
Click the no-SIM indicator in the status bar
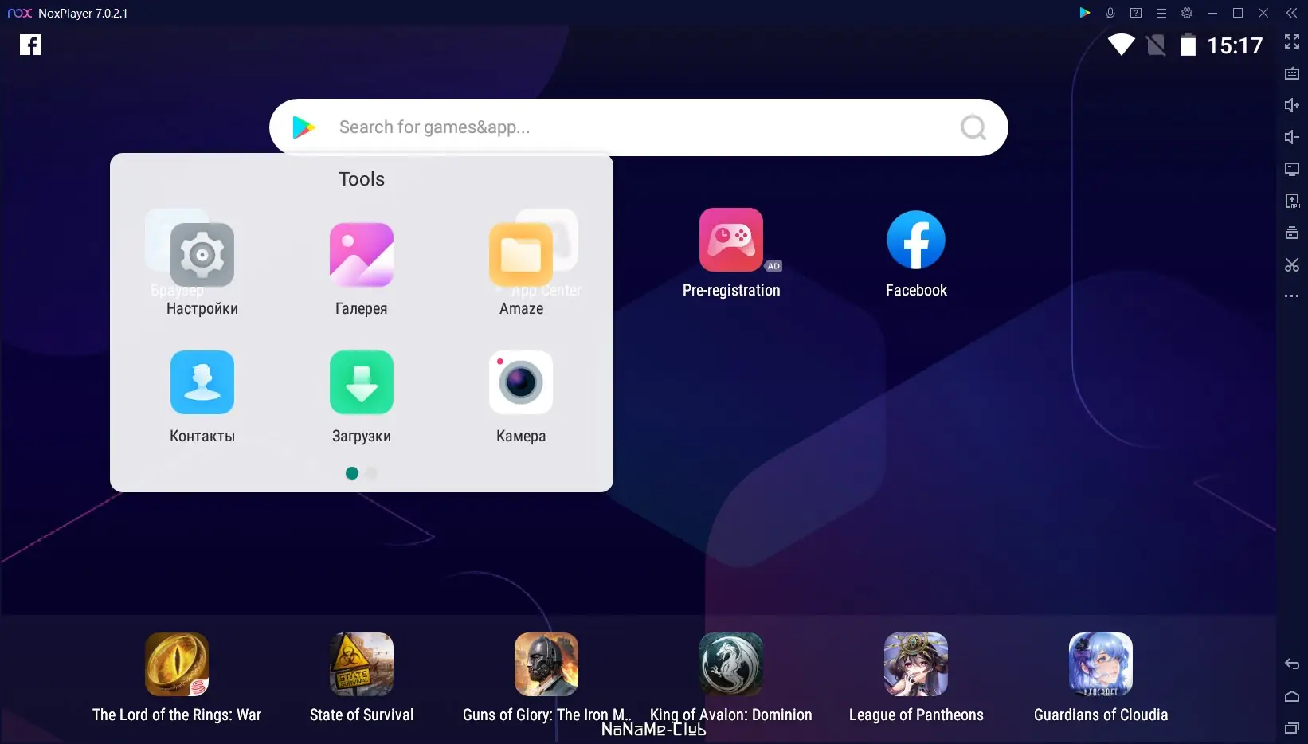tap(1156, 45)
